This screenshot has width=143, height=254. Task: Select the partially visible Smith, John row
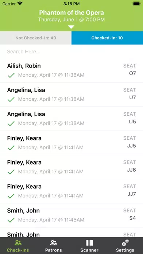[71, 232]
